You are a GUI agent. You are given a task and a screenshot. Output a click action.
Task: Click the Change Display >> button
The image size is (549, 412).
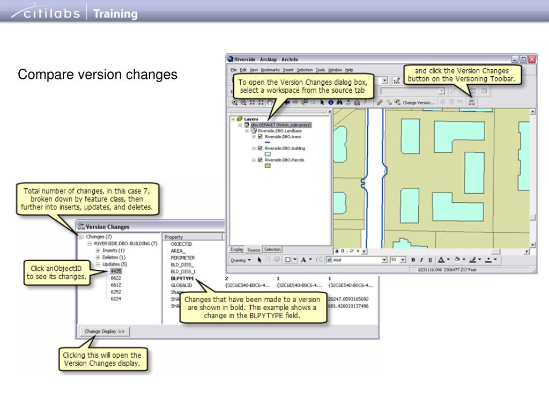(x=105, y=332)
